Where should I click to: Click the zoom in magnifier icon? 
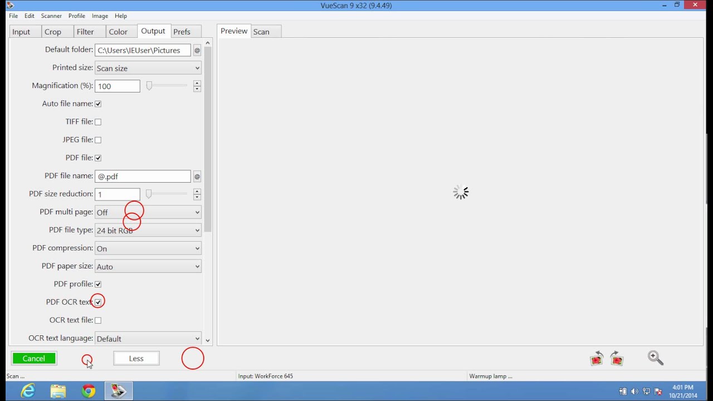[656, 358]
